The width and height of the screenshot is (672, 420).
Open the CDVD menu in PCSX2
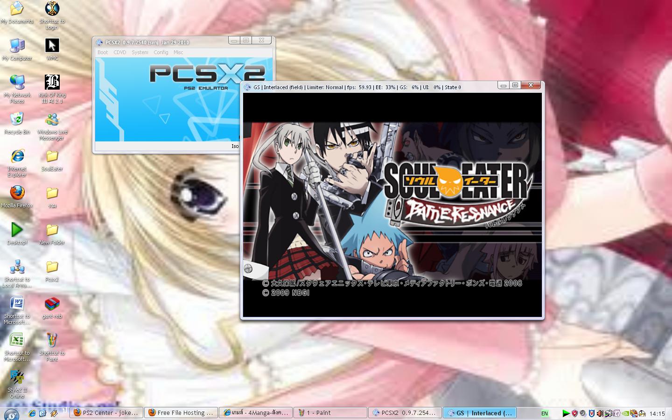click(120, 52)
